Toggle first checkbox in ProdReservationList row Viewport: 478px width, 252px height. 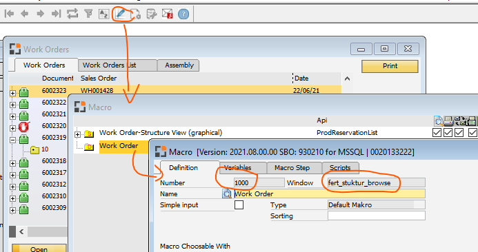437,133
